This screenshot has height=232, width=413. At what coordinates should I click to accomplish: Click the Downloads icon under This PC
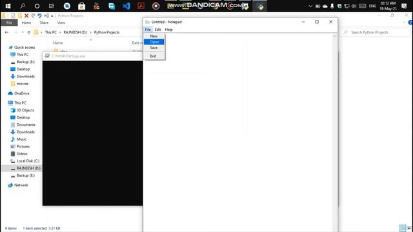[13, 131]
